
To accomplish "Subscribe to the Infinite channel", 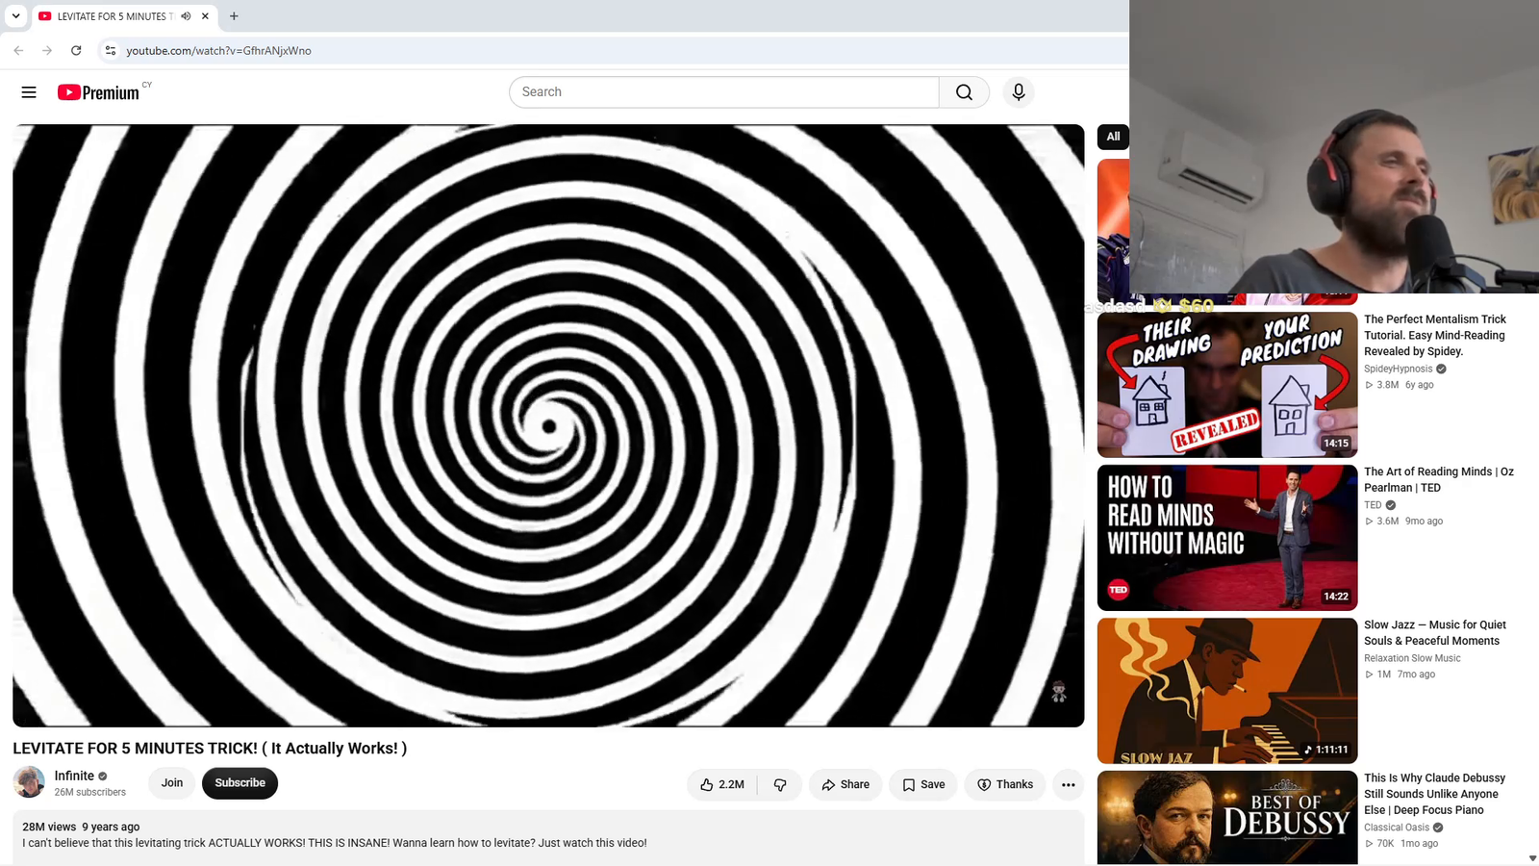I will (x=240, y=783).
